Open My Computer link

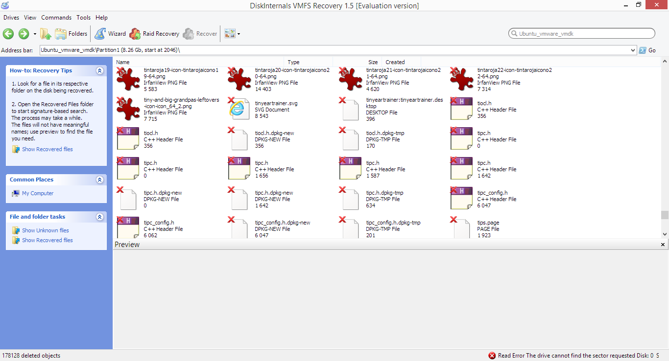(x=38, y=193)
